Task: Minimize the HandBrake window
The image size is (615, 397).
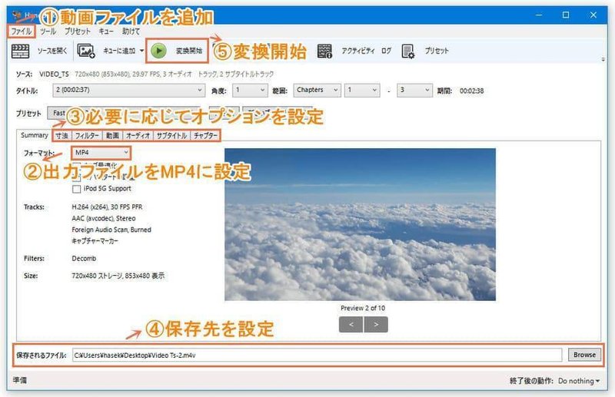Action: pyautogui.click(x=539, y=15)
